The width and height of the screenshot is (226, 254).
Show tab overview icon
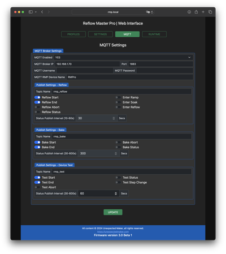[210, 12]
